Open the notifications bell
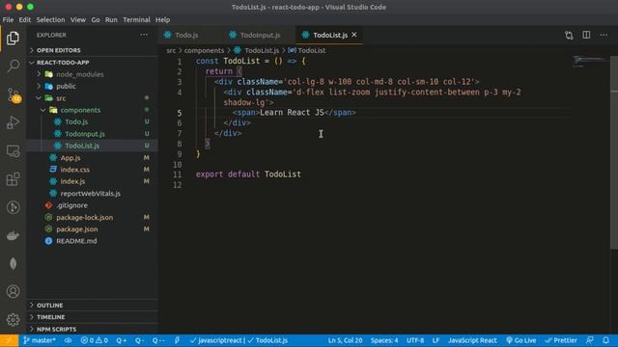The height and width of the screenshot is (347, 618). tap(606, 340)
